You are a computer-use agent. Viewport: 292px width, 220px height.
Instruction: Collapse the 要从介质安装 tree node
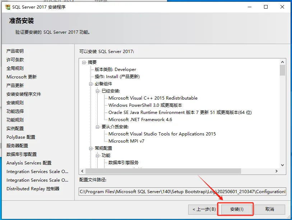[98, 127]
